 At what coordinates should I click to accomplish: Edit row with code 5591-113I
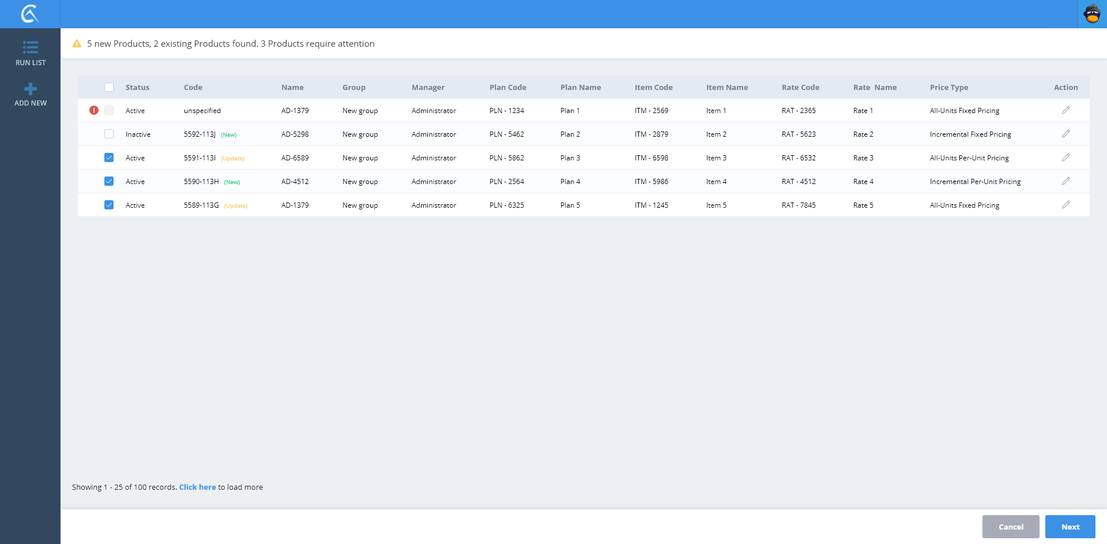[x=1065, y=157]
